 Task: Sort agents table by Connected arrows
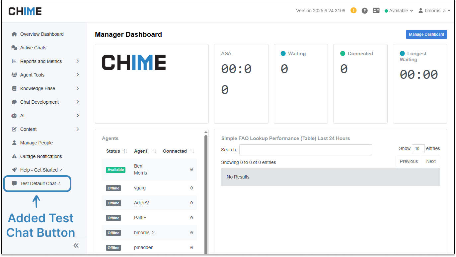(192, 151)
